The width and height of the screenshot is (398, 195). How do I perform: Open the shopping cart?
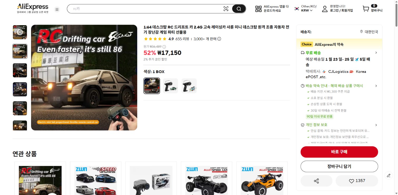tap(366, 9)
